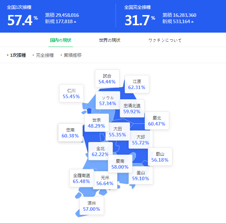The image size is (226, 223).
Task: Select the 世宗 48.29% region label
Action: [x=96, y=123]
